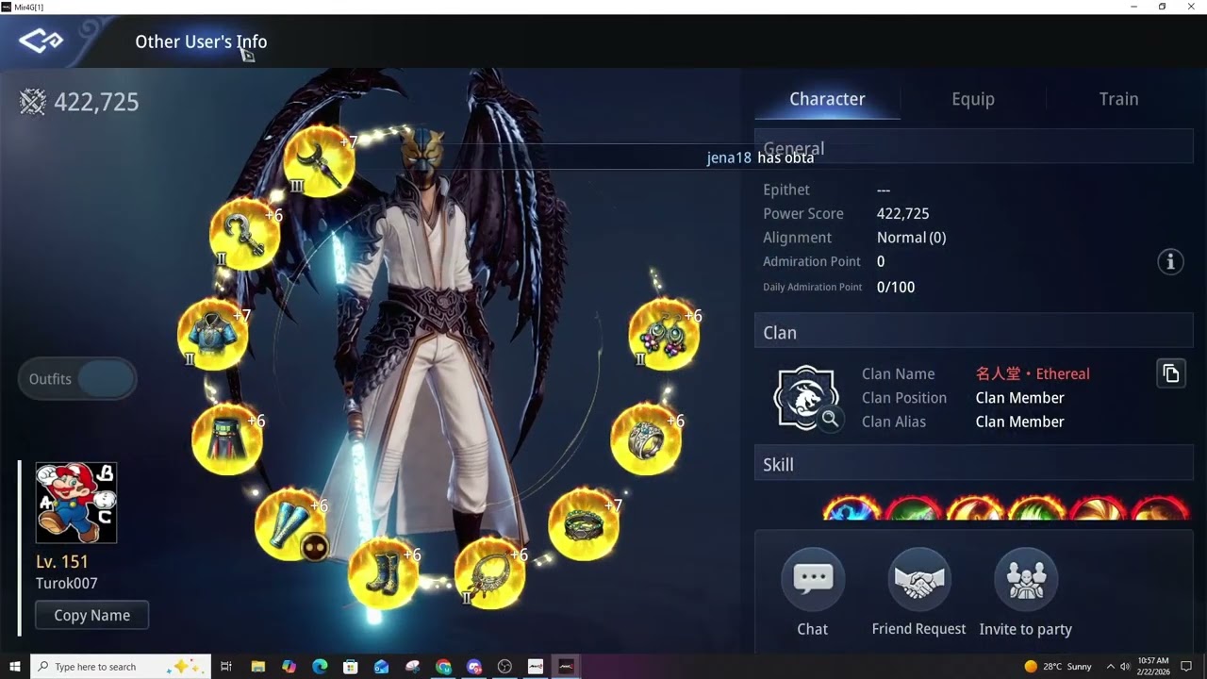Image resolution: width=1207 pixels, height=679 pixels.
Task: Inspect the +6 skirt leg armor slot
Action: click(x=226, y=439)
